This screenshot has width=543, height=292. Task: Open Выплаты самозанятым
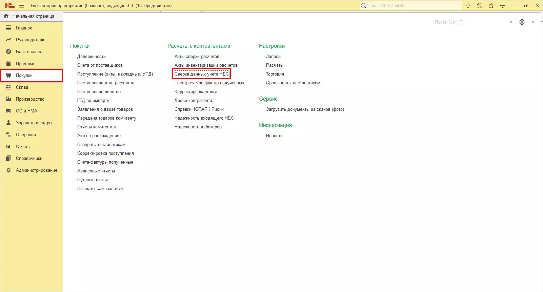coord(100,189)
